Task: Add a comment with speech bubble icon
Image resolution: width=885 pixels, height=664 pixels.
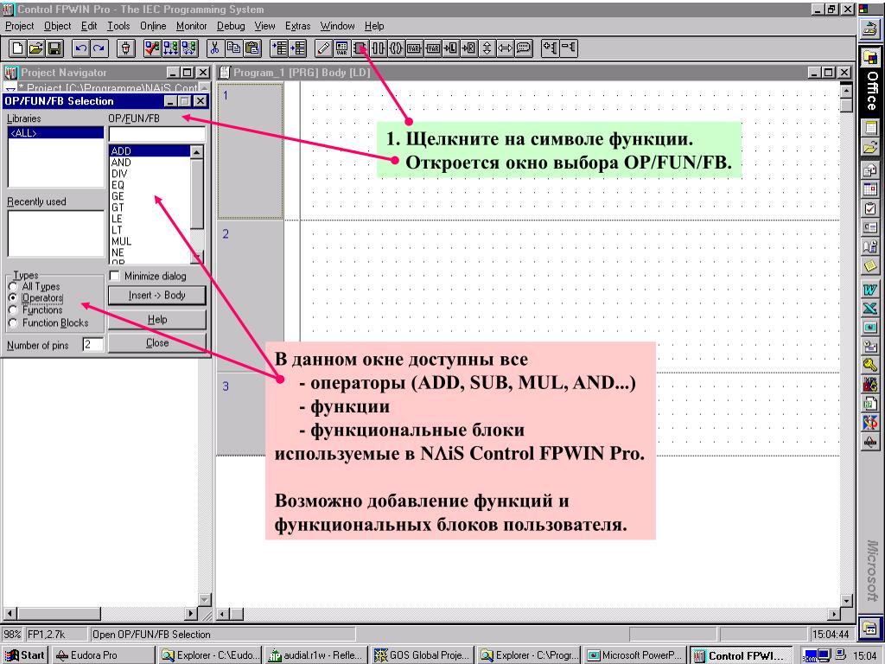Action: pos(523,48)
